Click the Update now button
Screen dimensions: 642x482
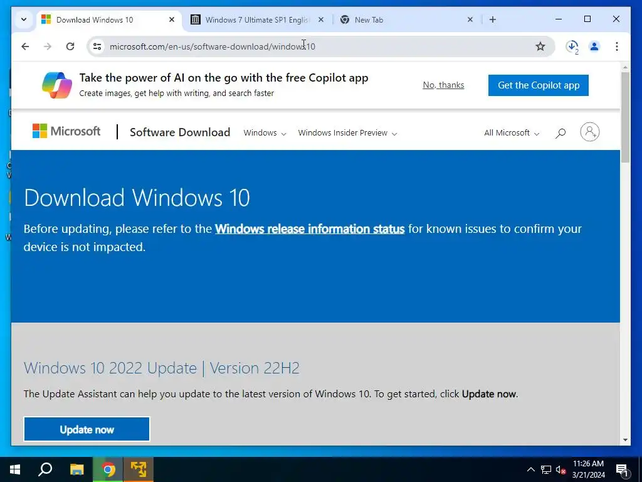click(87, 429)
